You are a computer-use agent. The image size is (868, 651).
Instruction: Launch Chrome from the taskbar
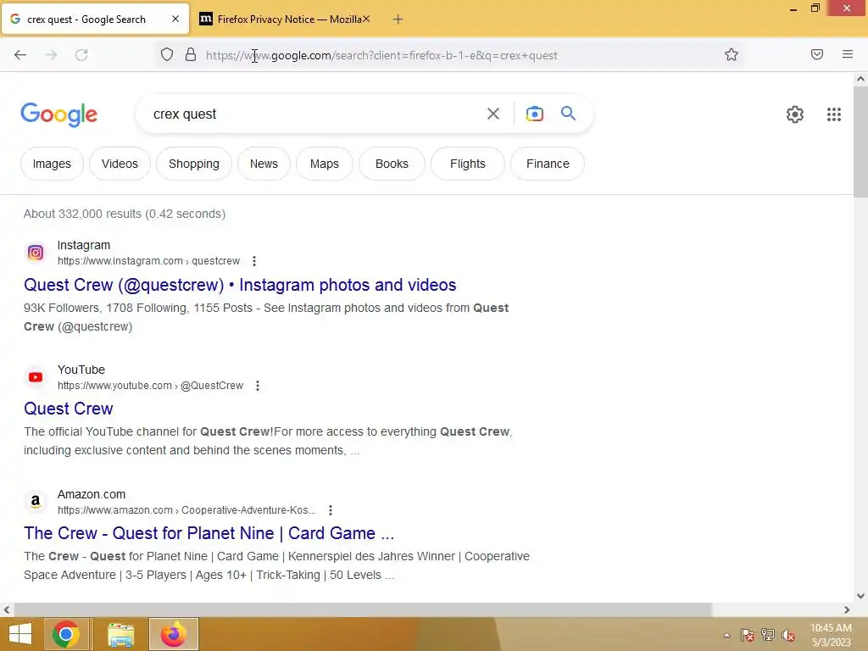pos(66,634)
